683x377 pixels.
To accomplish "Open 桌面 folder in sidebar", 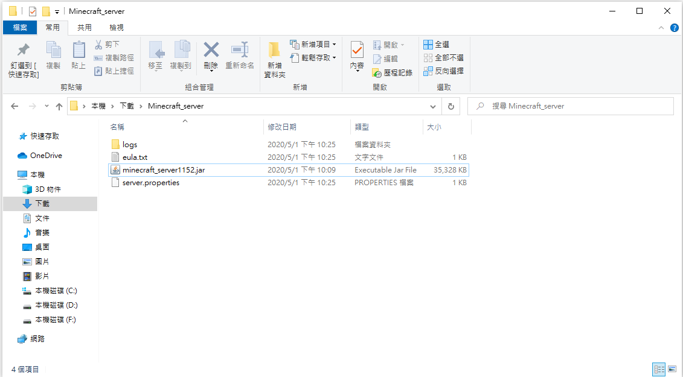I will point(42,247).
